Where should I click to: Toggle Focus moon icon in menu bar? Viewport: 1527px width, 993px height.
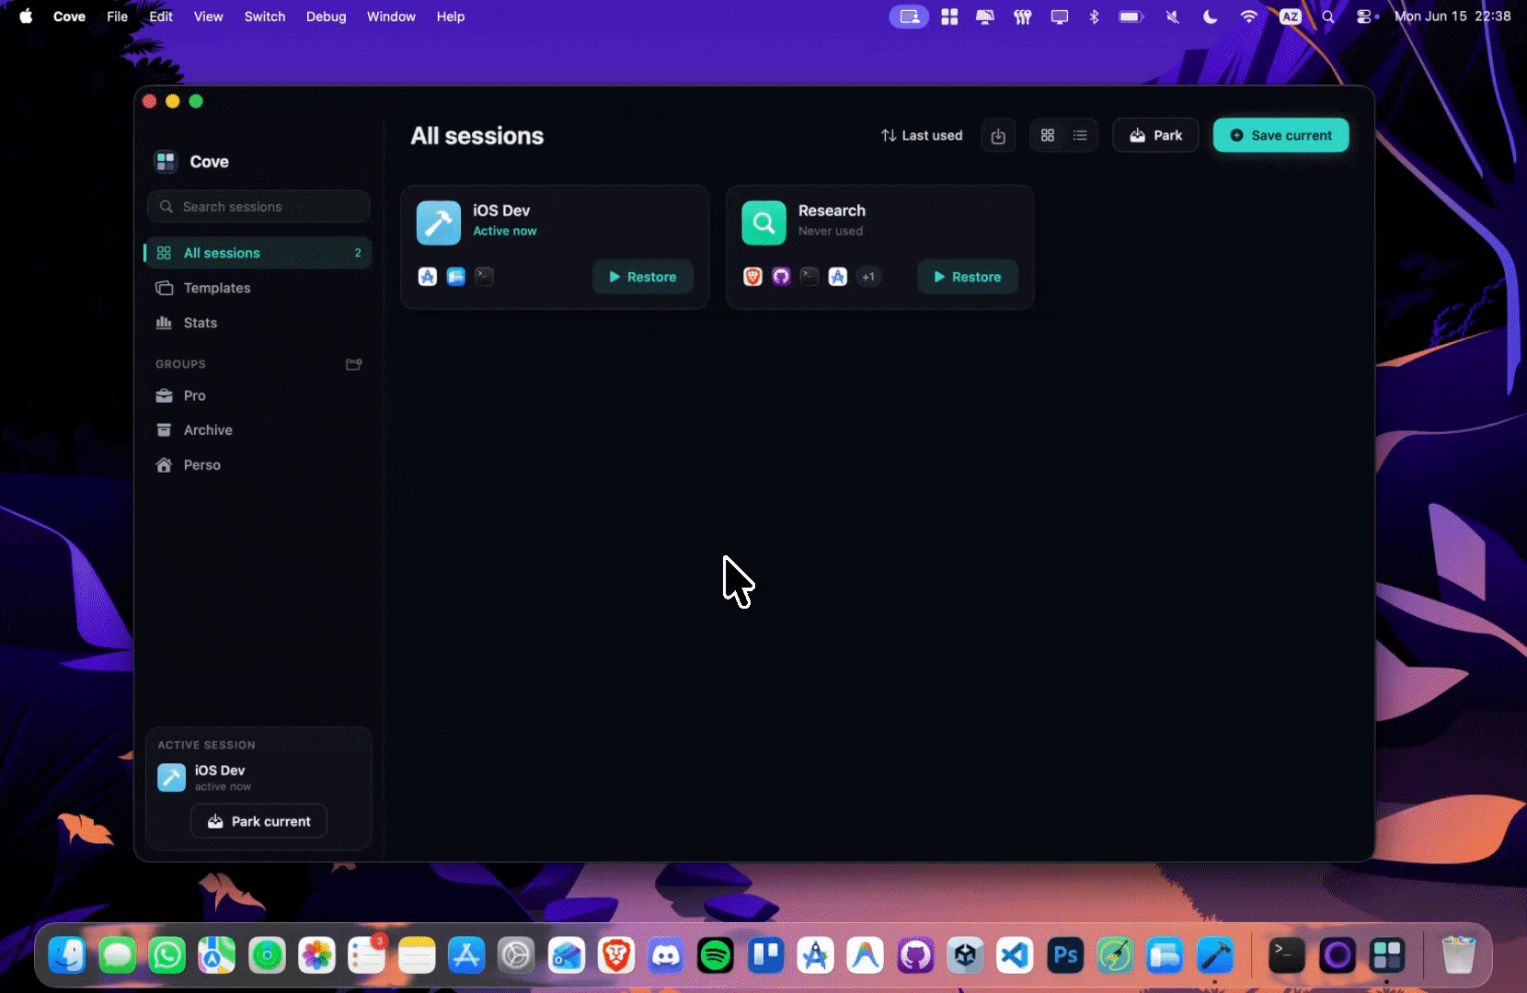1211,17
